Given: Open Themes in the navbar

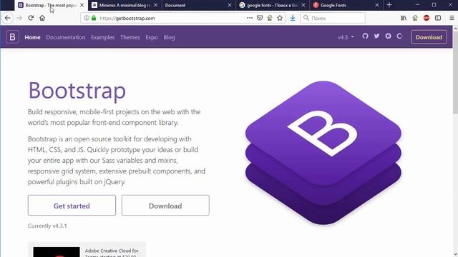Looking at the screenshot, I should coord(130,37).
